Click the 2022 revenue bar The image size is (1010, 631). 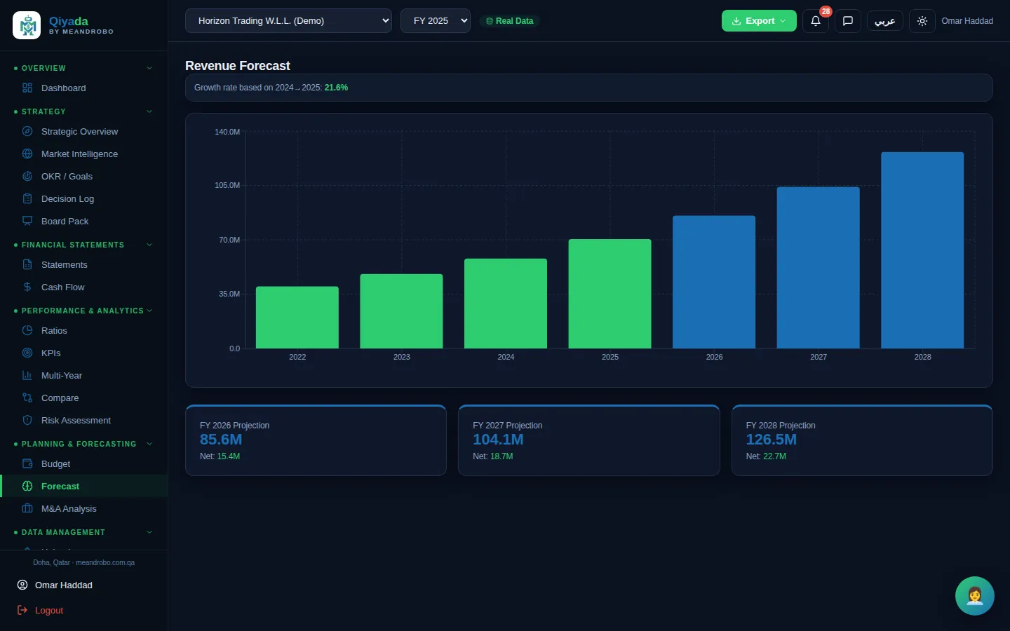pos(297,318)
